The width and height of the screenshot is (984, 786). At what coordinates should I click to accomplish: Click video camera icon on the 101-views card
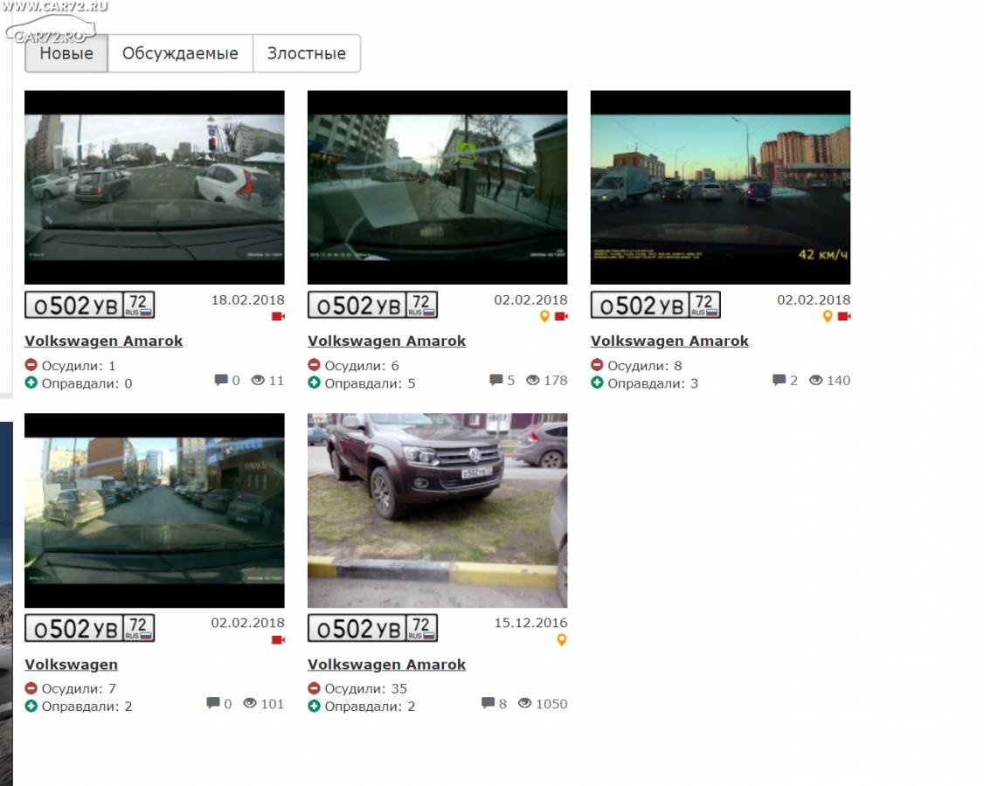[x=278, y=640]
